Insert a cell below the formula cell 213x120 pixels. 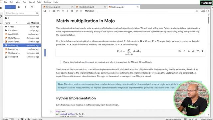tap(198, 51)
